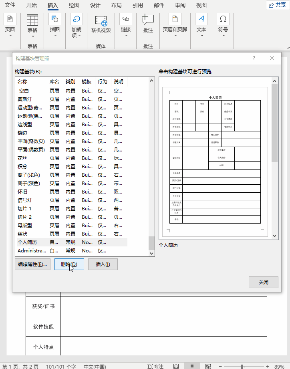Image resolution: width=290 pixels, height=369 pixels.
Task: Open the 链接 (Links) icon
Action: (x=126, y=19)
